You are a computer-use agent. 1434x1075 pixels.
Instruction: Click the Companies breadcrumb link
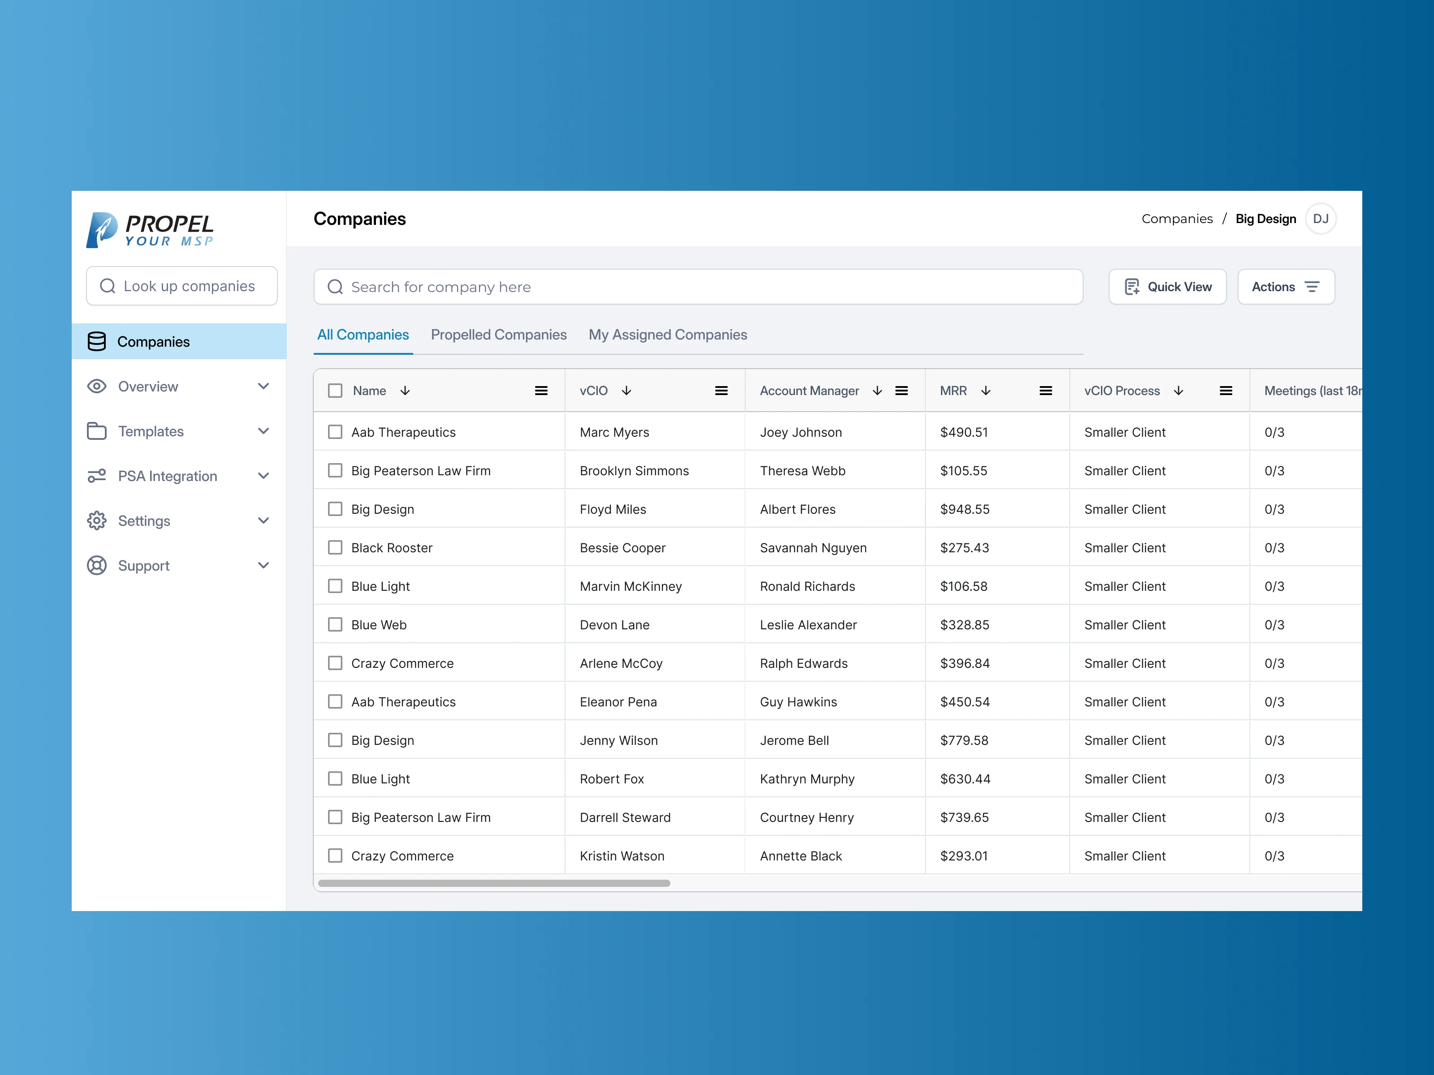pos(1177,219)
